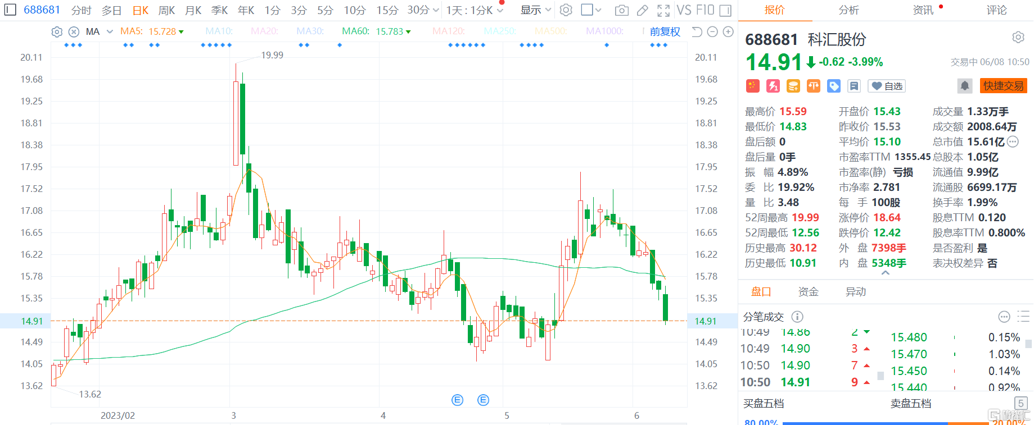Viewport: 1034px width, 425px height.
Task: Select the 资金 tab
Action: tap(809, 291)
